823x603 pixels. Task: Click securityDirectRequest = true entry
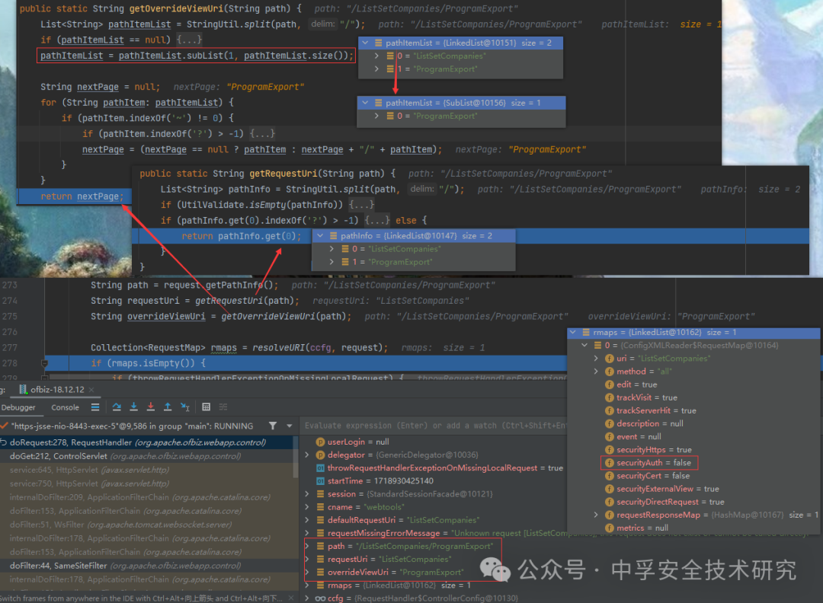click(x=671, y=502)
